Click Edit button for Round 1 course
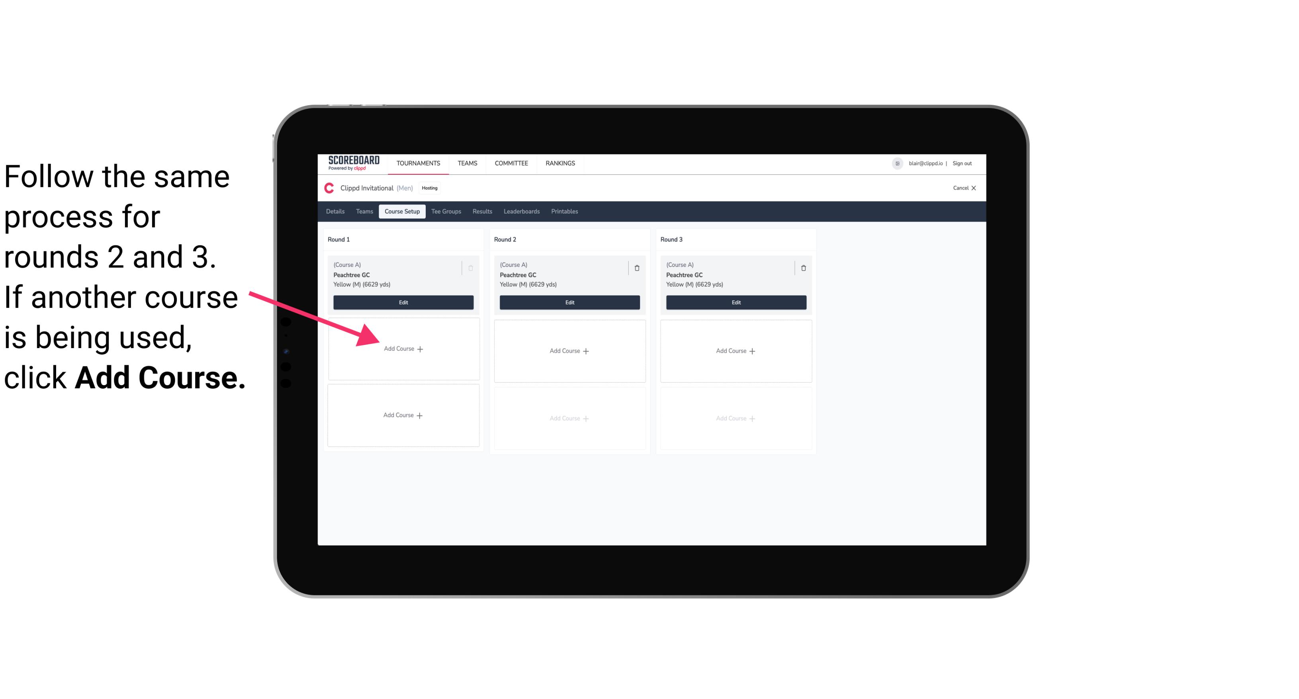1299x699 pixels. [403, 302]
